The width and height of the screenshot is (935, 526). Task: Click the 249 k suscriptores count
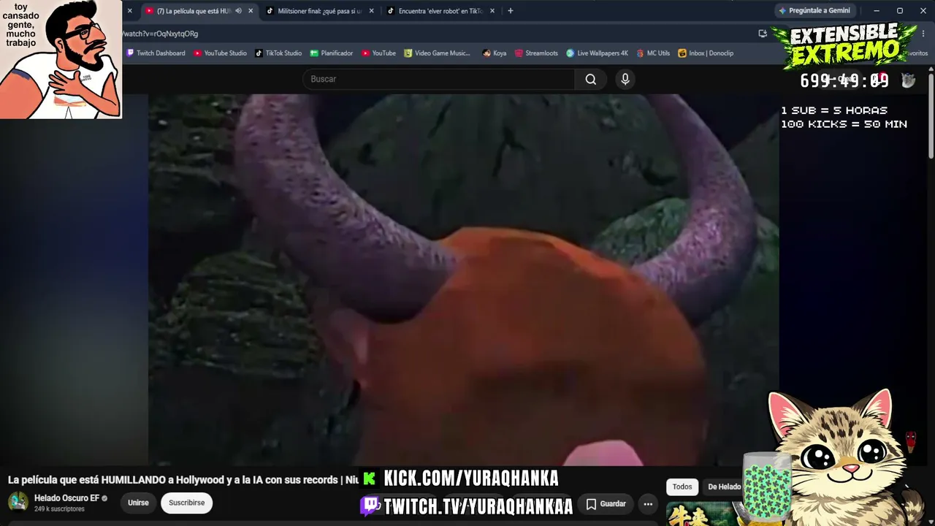pyautogui.click(x=59, y=509)
